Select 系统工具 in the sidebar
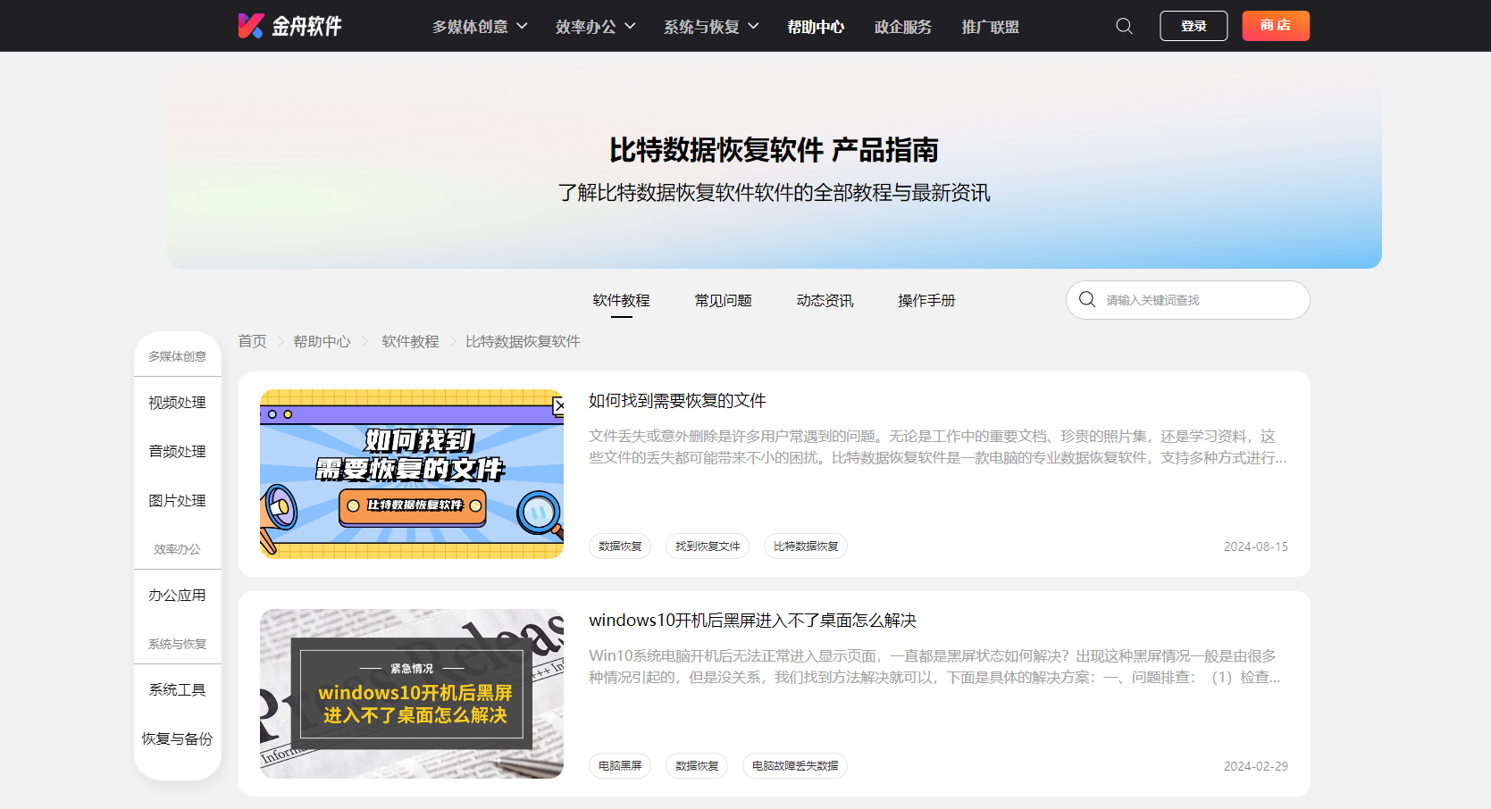Image resolution: width=1491 pixels, height=809 pixels. 177,690
